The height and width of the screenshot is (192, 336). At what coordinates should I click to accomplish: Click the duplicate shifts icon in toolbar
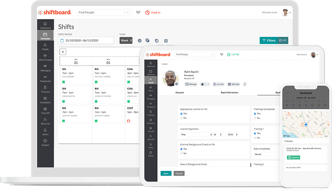point(157,41)
